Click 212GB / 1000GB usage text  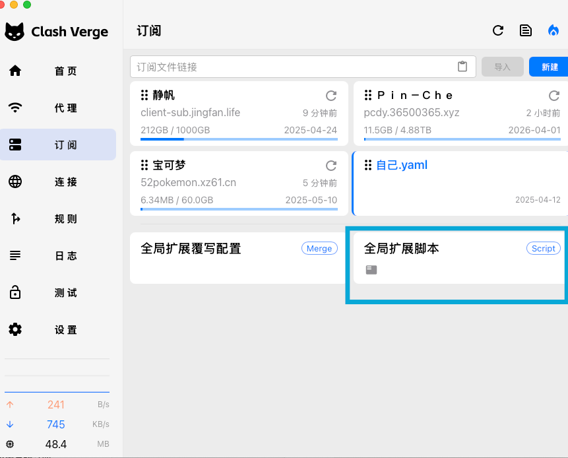[175, 130]
